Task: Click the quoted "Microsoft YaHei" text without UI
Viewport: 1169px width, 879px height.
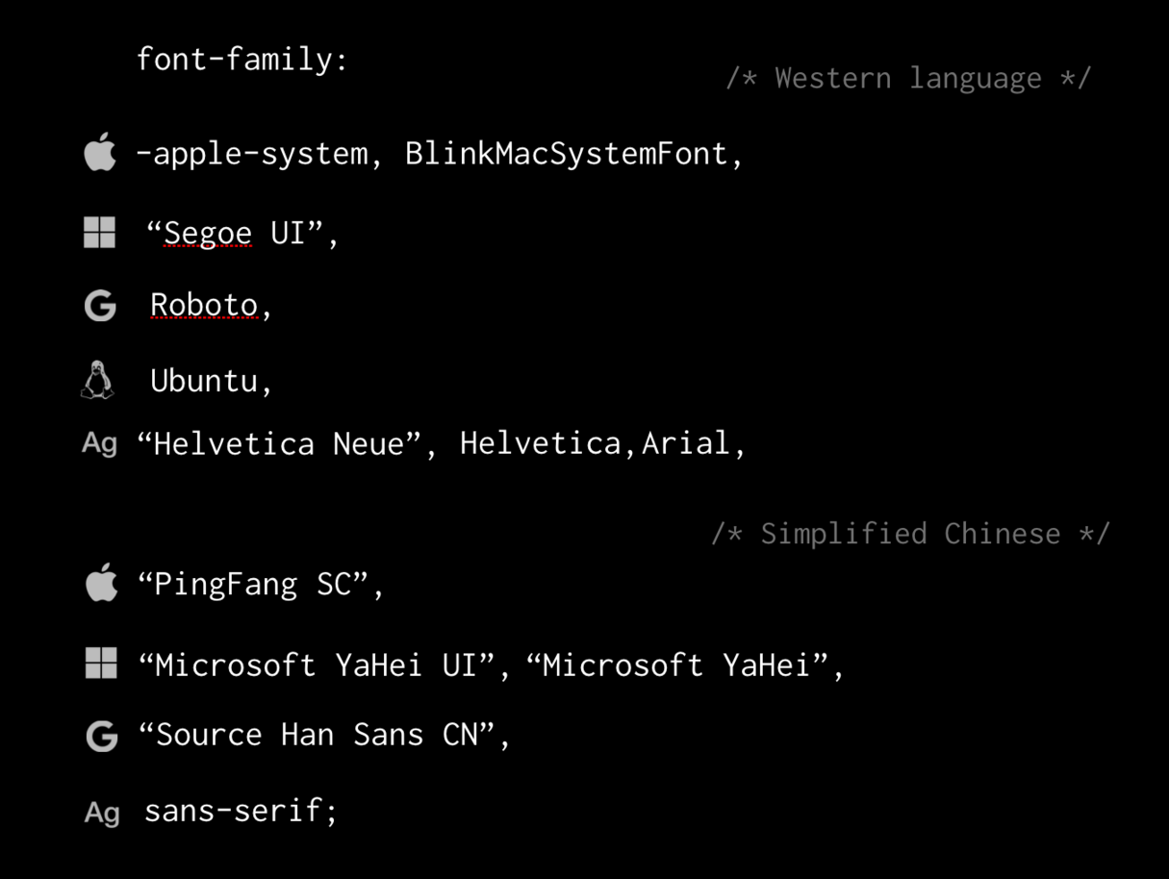Action: [x=678, y=665]
